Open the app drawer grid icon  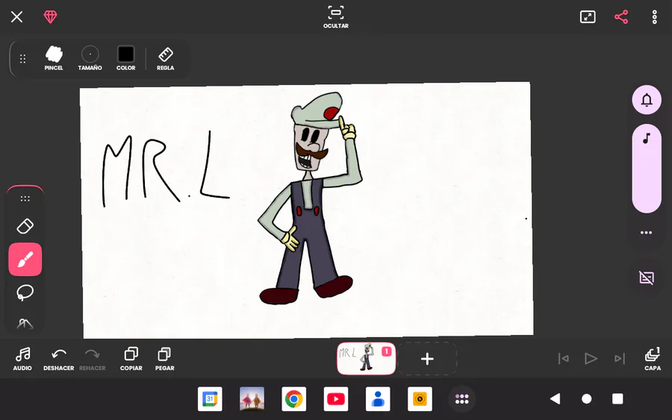461,399
